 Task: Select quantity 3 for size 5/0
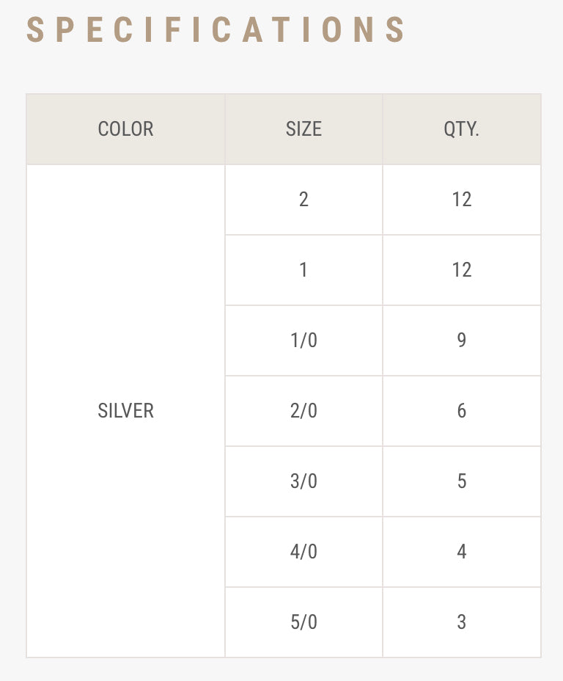pos(462,622)
